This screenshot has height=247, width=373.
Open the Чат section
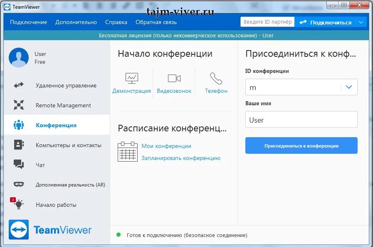click(x=57, y=165)
